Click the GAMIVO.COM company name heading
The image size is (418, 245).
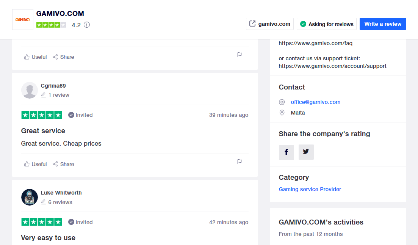tap(60, 13)
